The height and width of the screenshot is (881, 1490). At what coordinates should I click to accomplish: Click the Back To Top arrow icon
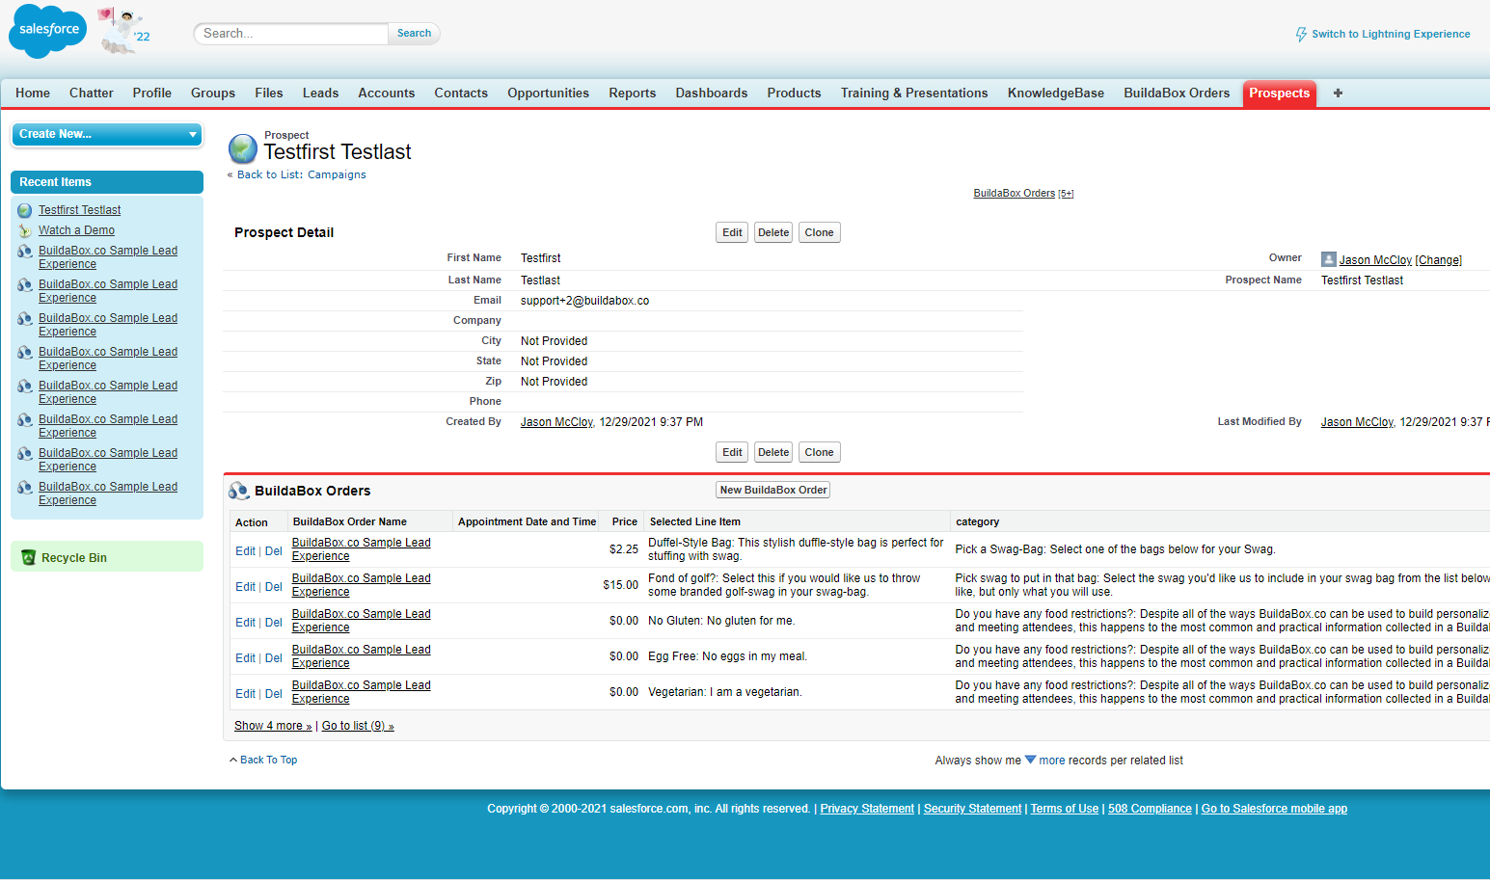(x=233, y=761)
